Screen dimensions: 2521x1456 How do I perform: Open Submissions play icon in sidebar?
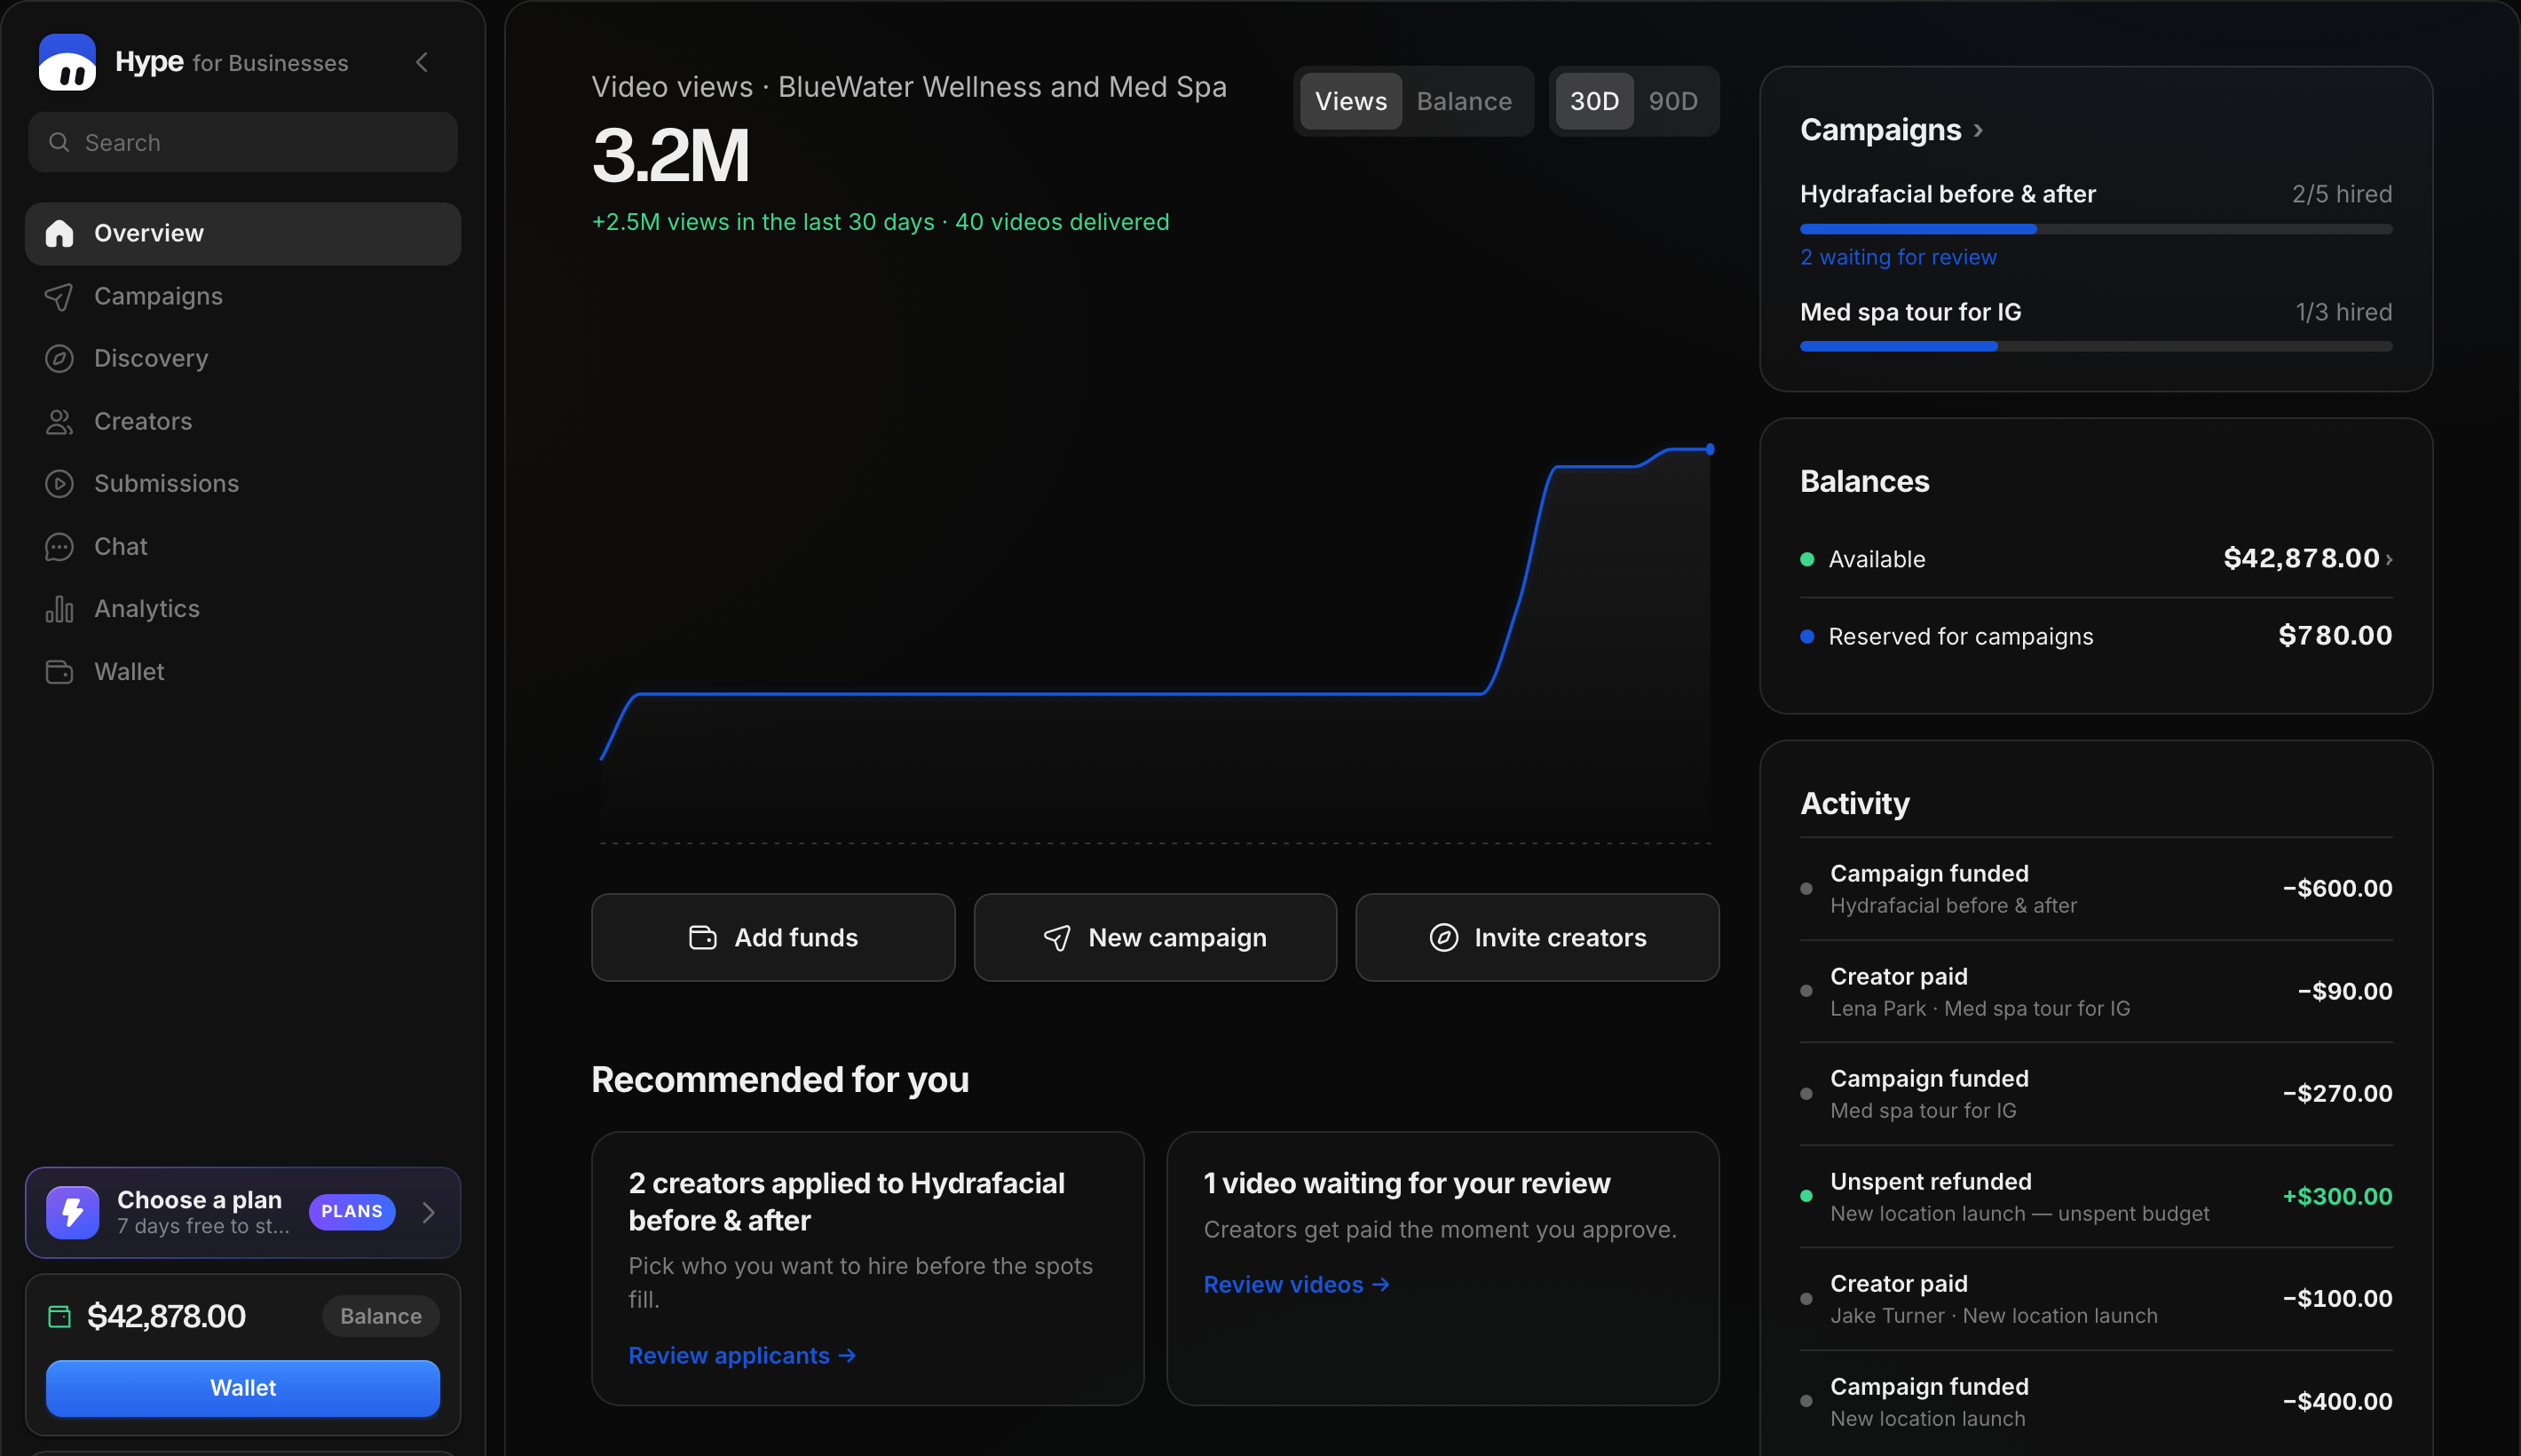tap(59, 484)
